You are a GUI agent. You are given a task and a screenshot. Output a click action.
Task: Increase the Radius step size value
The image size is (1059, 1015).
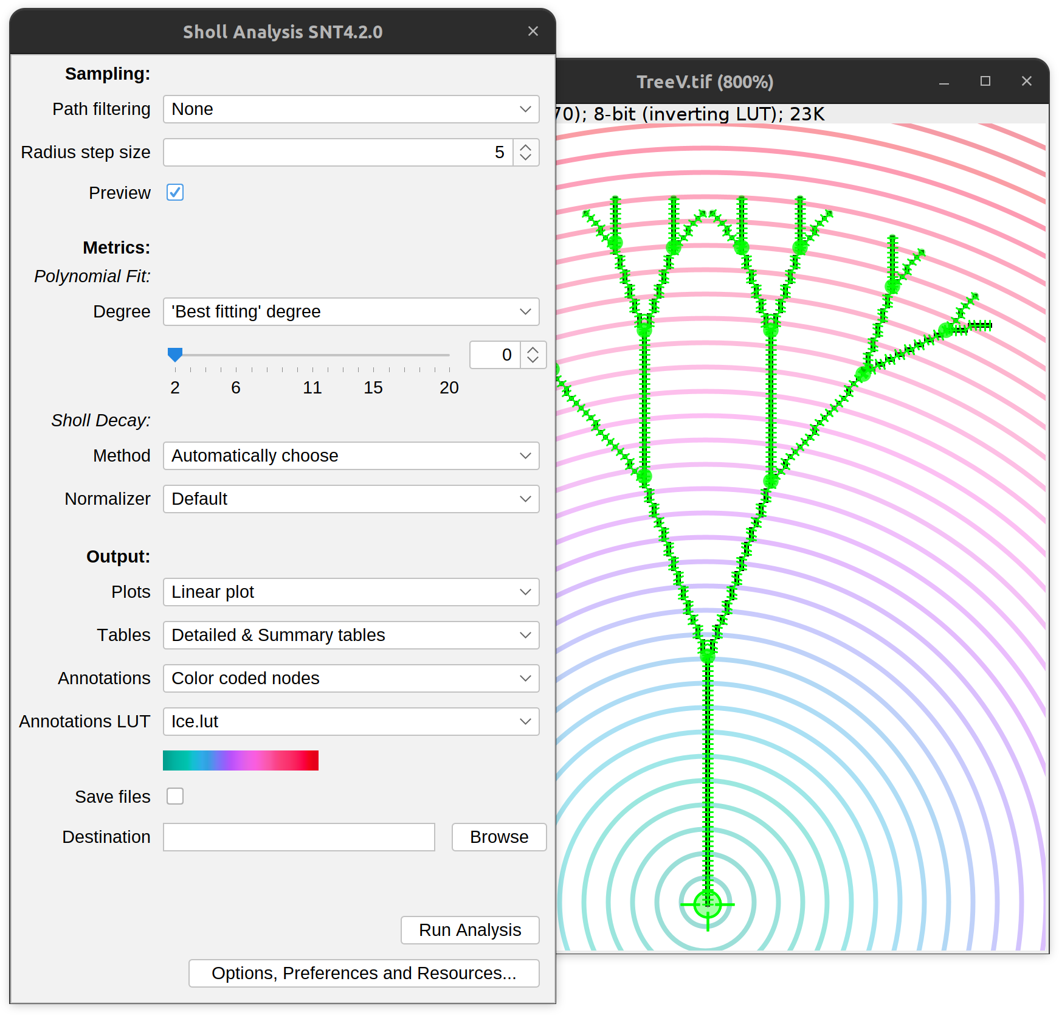coord(526,147)
